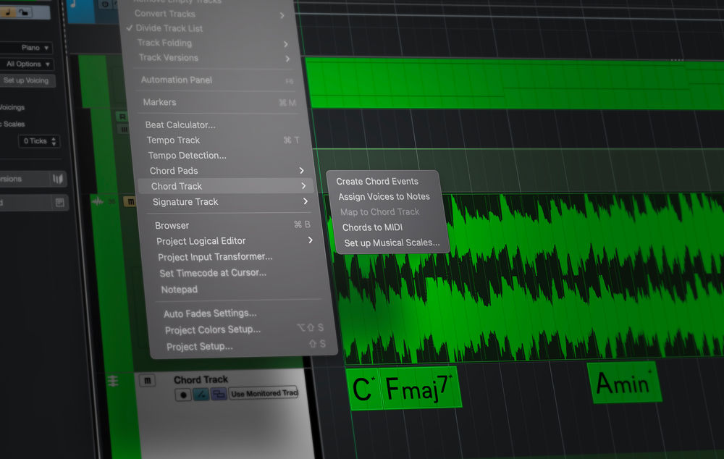This screenshot has height=459, width=724.
Task: Mute the audio track with the yellow M button
Action: click(x=130, y=202)
